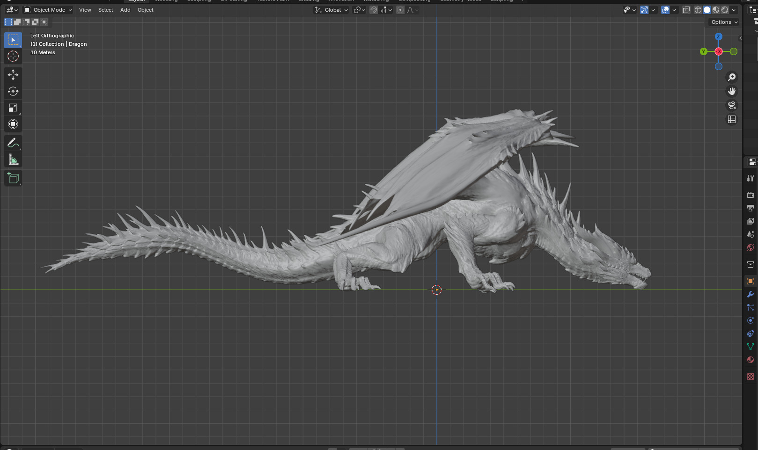Viewport: 758px width, 450px height.
Task: Open the Texture properties tab
Action: [x=751, y=377]
